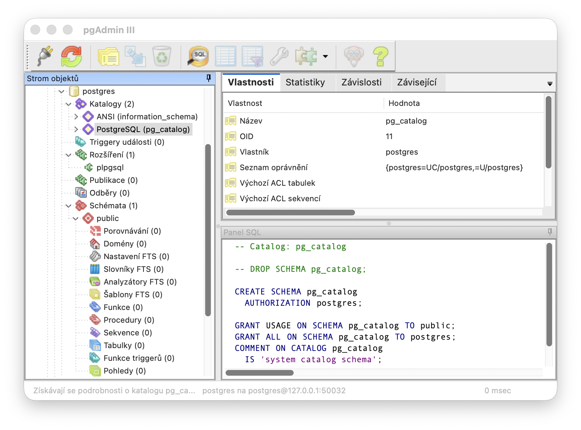Click the guru hint face icon
581x430 pixels.
354,56
